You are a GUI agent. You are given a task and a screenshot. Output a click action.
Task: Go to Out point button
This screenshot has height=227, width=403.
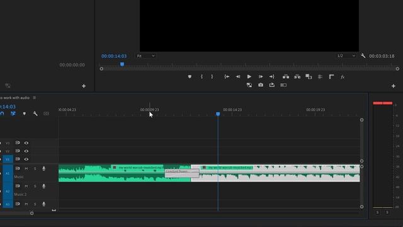click(x=271, y=77)
